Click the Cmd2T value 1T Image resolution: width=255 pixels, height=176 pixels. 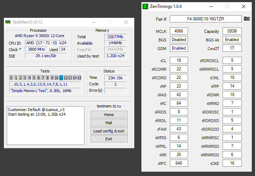pyautogui.click(x=232, y=48)
